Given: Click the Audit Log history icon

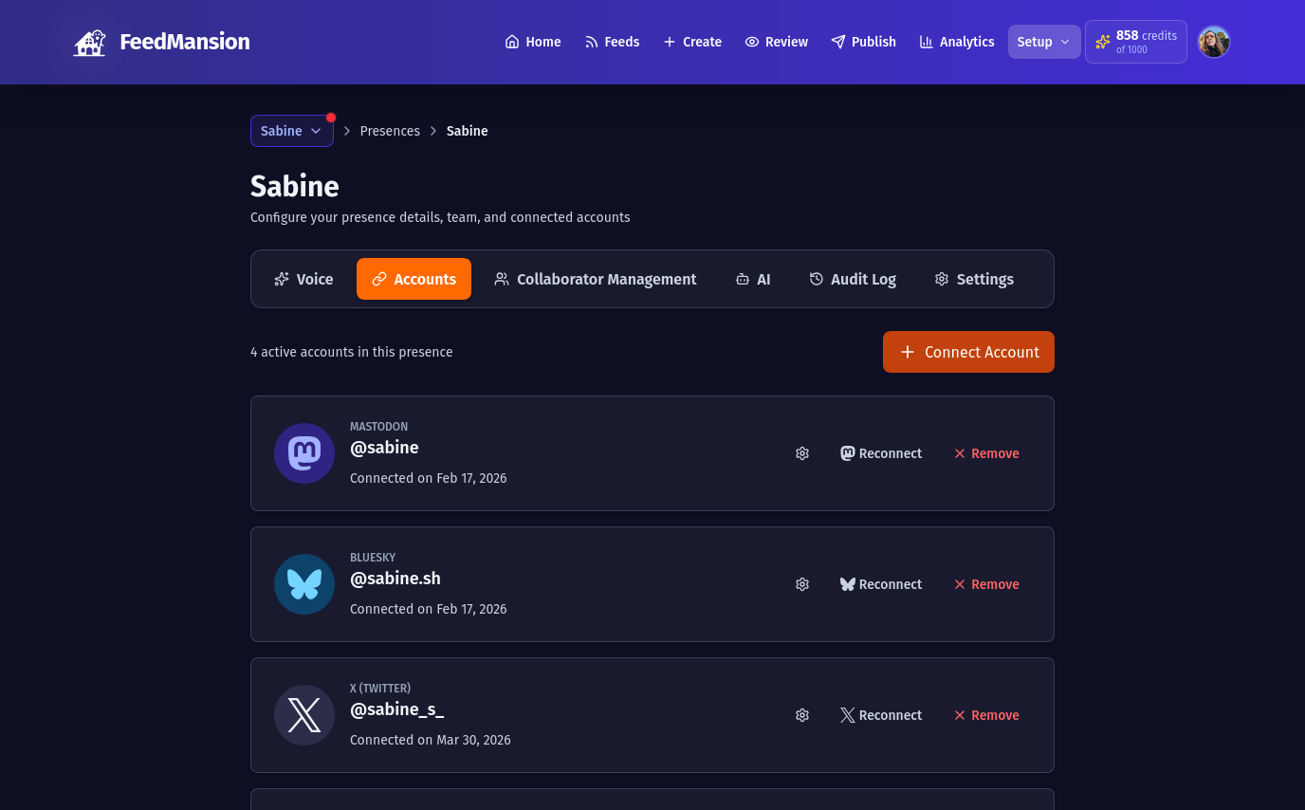Looking at the screenshot, I should (x=817, y=279).
